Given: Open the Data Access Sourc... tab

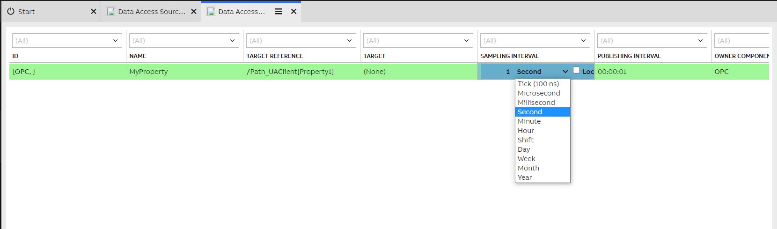Looking at the screenshot, I should (151, 12).
